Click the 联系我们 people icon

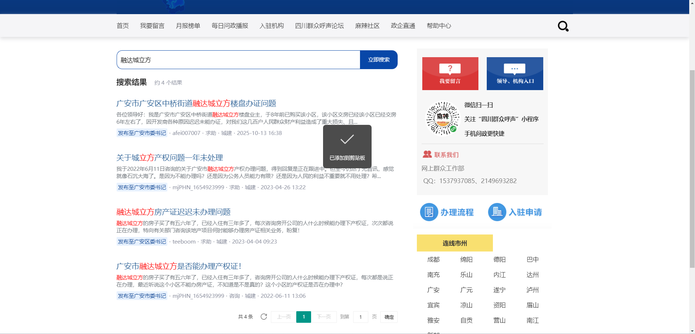point(427,155)
